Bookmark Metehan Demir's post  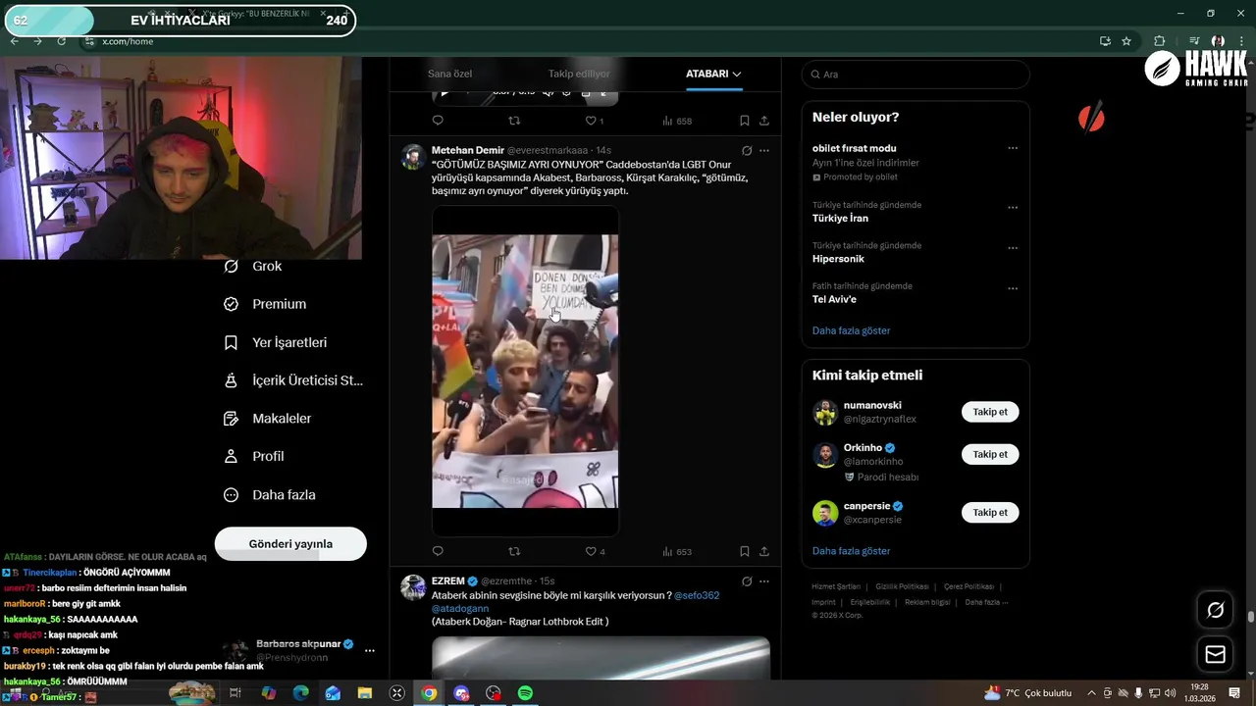coord(744,551)
